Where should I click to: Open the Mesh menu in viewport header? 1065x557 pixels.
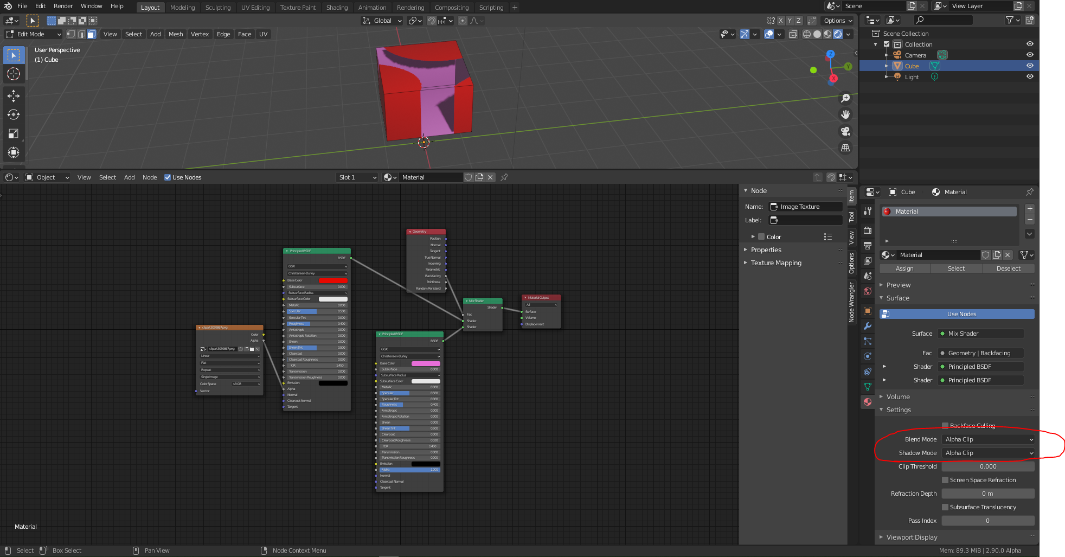[176, 34]
